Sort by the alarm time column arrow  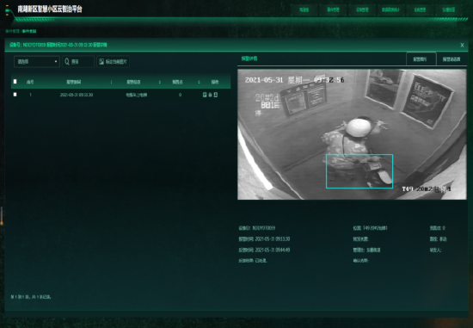(111, 82)
